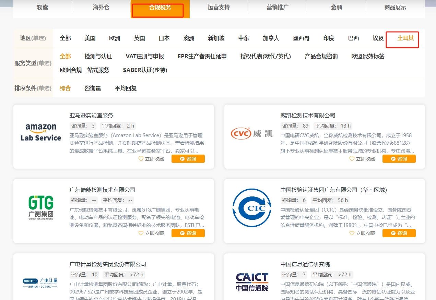
Task: Click 咨询 for 亚马逊实验室服务
Action: pyautogui.click(x=188, y=159)
